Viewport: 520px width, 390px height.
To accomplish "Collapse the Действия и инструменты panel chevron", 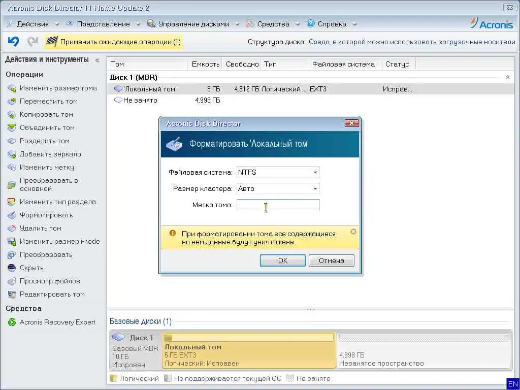I will click(x=97, y=60).
